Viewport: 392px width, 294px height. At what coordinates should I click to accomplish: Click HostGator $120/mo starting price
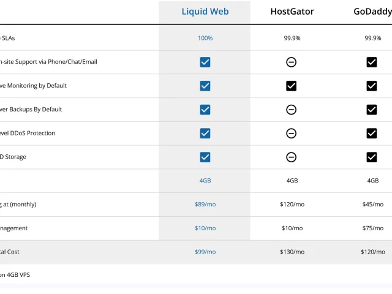pos(292,204)
